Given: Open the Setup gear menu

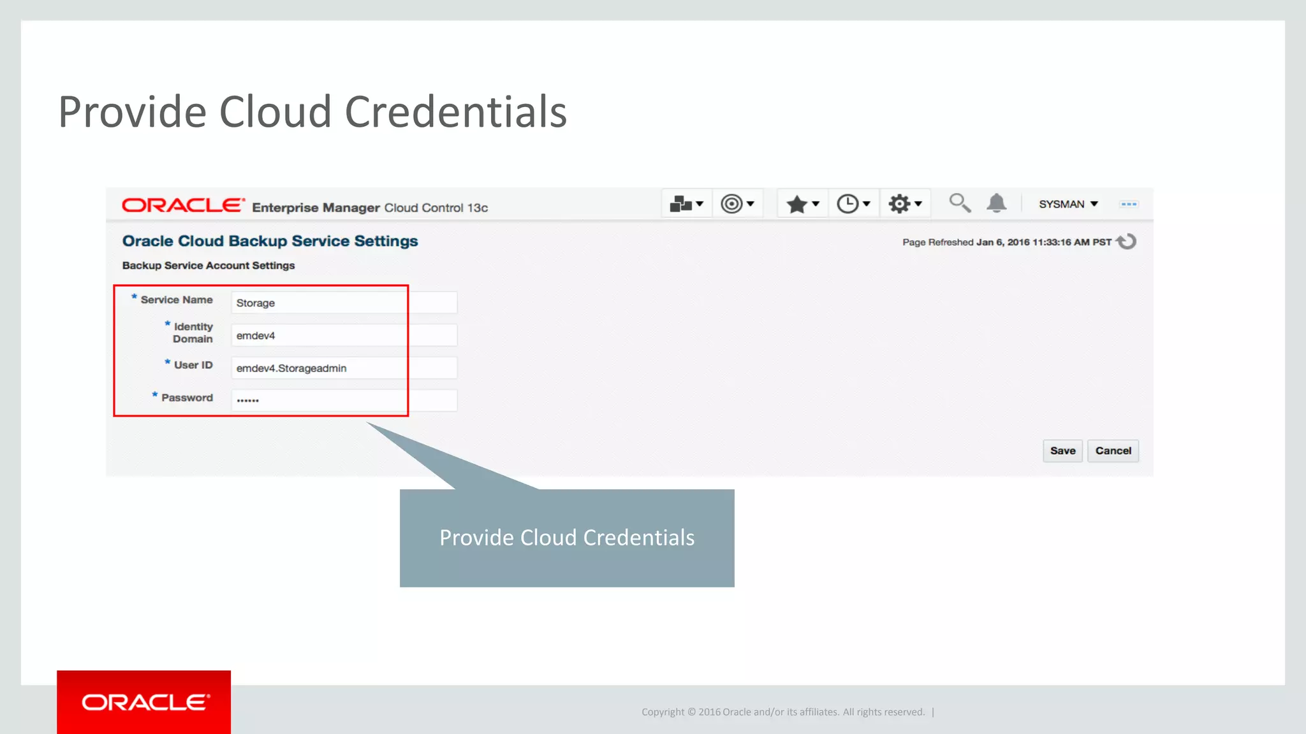Looking at the screenshot, I should point(906,204).
